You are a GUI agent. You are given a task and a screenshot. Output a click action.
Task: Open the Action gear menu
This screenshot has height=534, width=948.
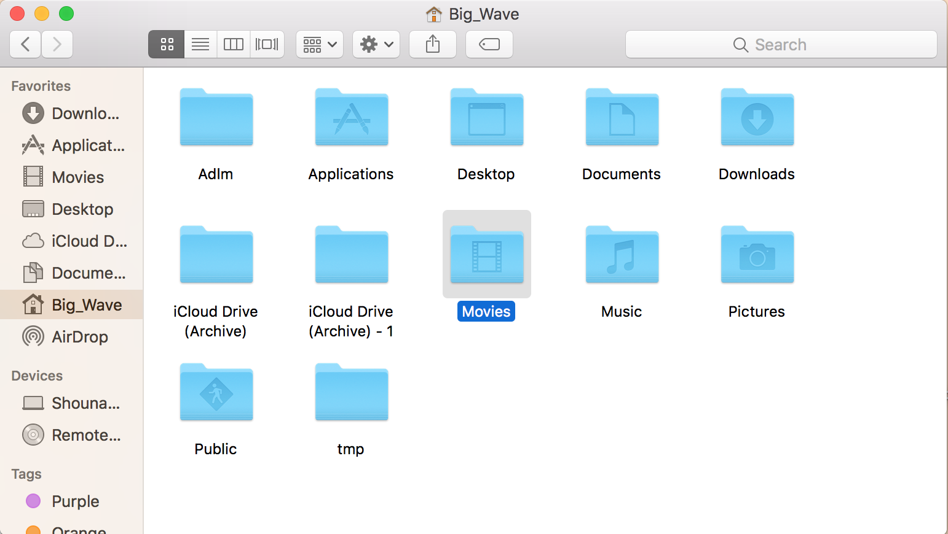[376, 44]
